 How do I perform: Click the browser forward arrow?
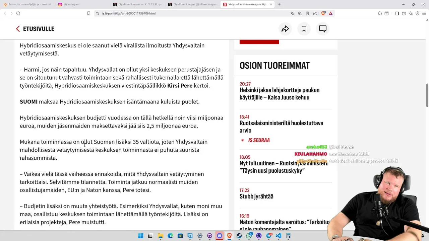tap(11, 13)
